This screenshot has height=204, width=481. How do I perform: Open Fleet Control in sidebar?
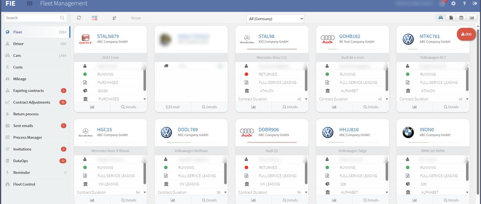(x=35, y=184)
